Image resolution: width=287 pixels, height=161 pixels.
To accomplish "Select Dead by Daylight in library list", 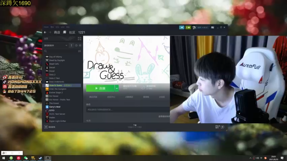I will point(57,60).
